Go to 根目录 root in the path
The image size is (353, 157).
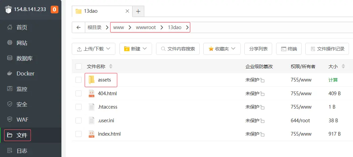coord(94,27)
